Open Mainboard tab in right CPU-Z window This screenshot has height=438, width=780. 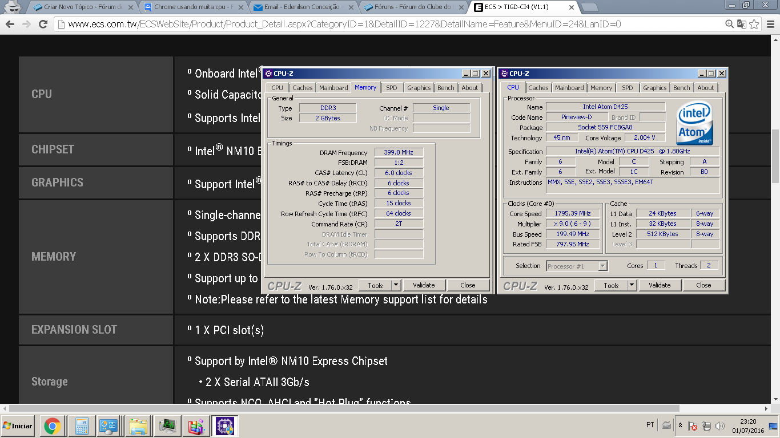tap(569, 88)
